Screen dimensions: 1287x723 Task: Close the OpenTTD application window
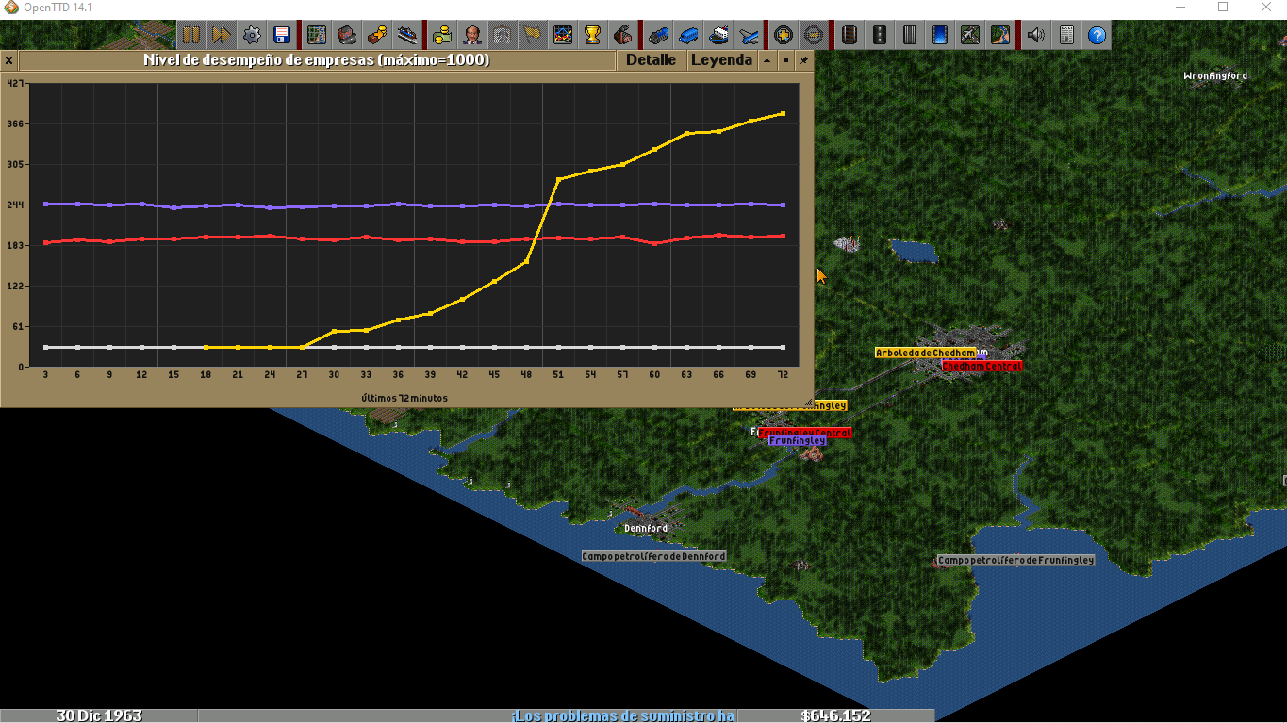pyautogui.click(x=1265, y=8)
